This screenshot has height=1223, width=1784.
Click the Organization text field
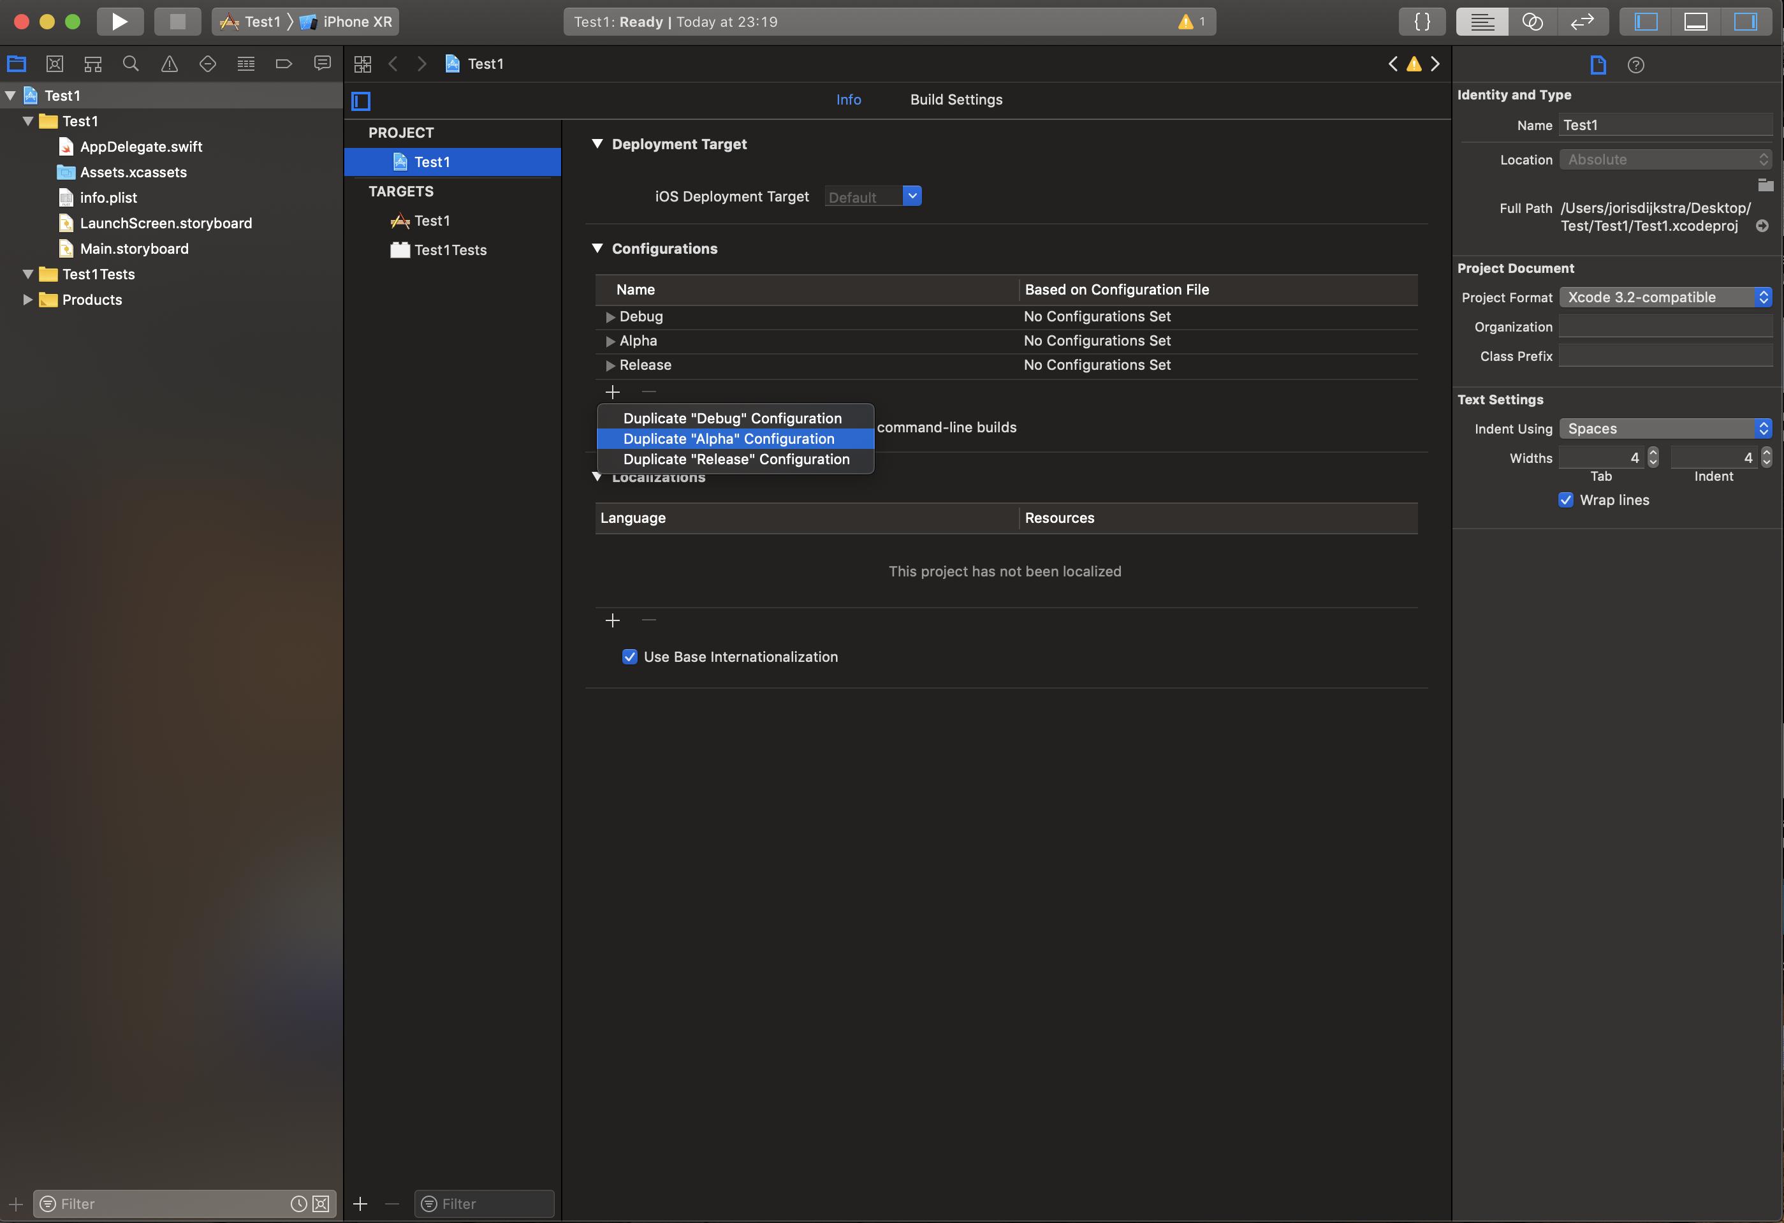(1664, 327)
